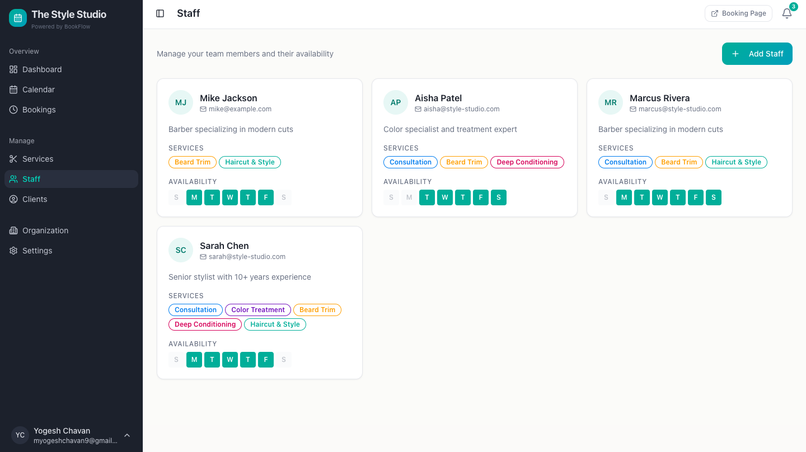Click the Calendar icon in sidebar

pyautogui.click(x=13, y=90)
